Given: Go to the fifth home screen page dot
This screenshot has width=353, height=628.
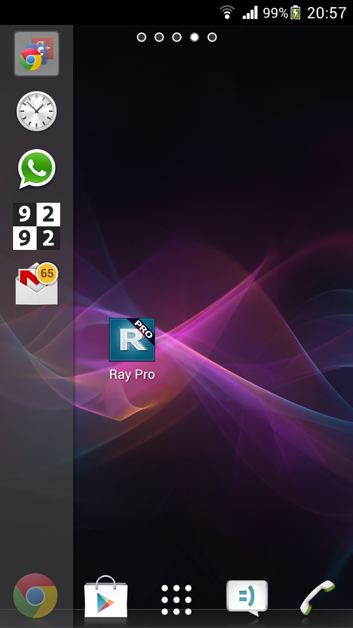Looking at the screenshot, I should point(212,37).
